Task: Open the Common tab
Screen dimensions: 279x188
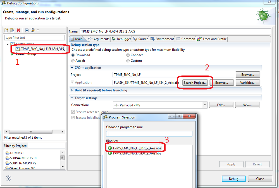Action: 186,39
